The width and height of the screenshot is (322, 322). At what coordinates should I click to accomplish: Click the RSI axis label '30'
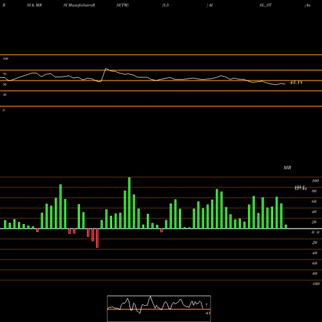(5, 95)
